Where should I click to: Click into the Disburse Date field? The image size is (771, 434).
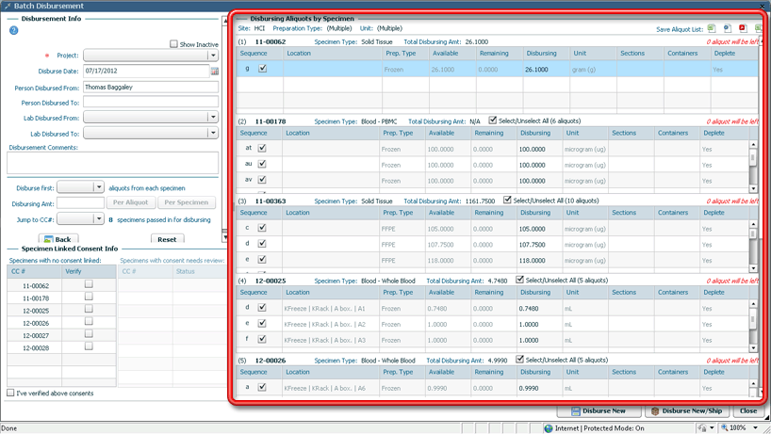tap(146, 72)
